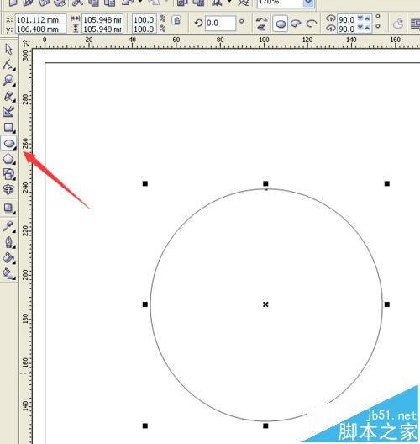Screen dimensions: 420x444
Task: Click the bottom-left selection handle
Action: [145, 425]
